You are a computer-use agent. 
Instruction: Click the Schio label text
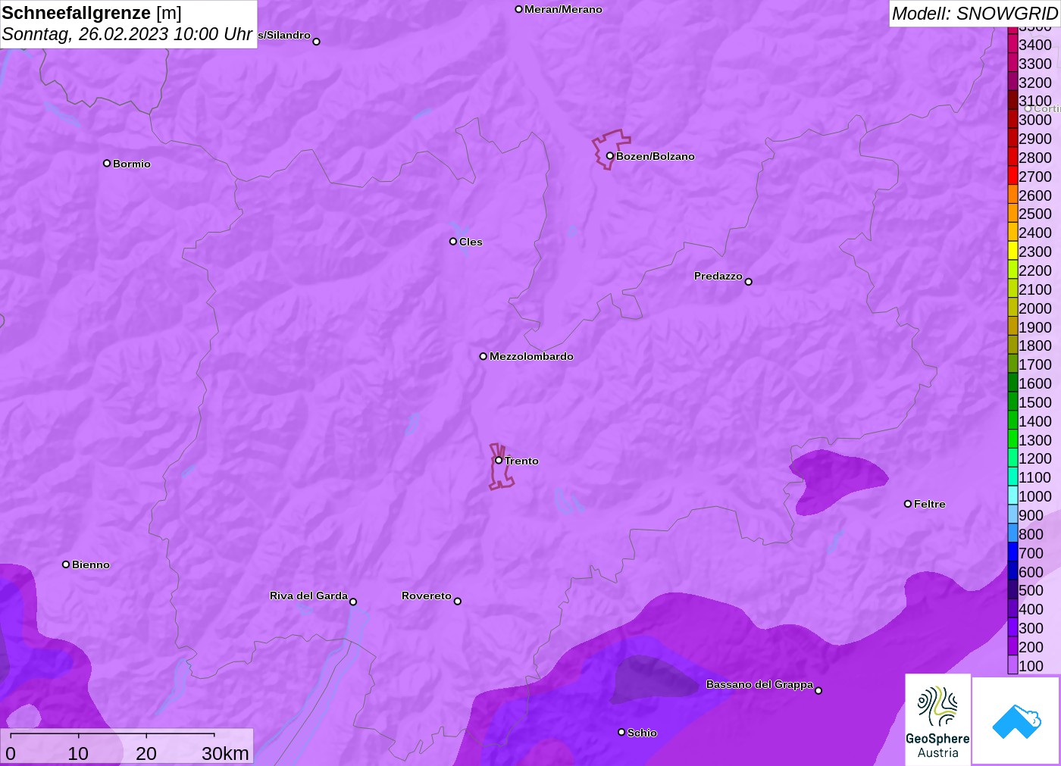coord(642,733)
